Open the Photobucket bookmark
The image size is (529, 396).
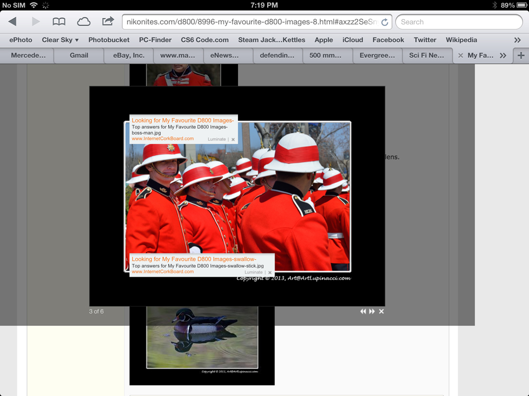pos(108,40)
